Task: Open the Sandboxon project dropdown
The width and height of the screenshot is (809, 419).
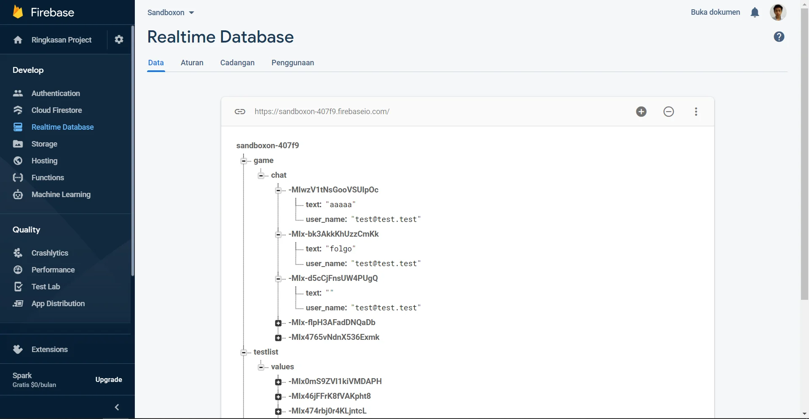Action: pyautogui.click(x=170, y=13)
